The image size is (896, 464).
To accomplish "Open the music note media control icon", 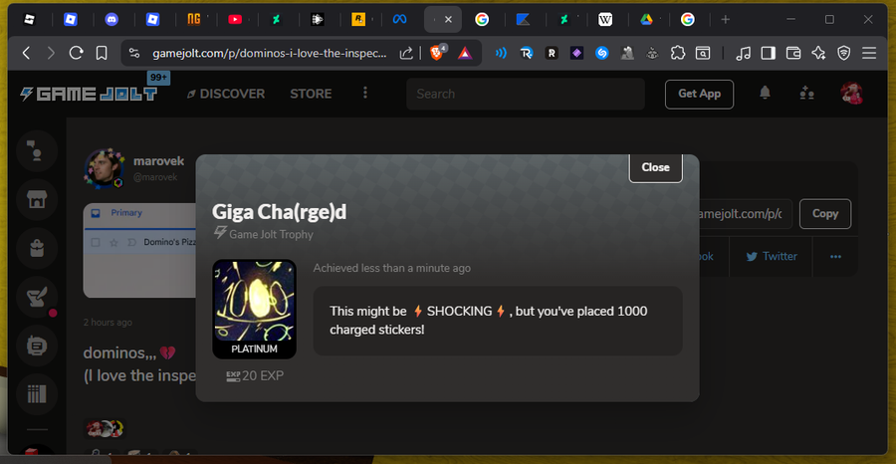I will [x=743, y=53].
